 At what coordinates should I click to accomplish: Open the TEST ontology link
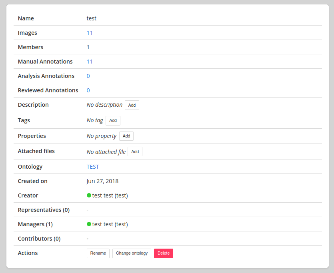coord(93,167)
